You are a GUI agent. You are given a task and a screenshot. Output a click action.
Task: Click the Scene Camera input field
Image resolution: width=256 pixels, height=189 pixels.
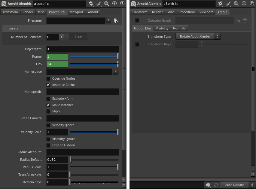pos(82,118)
